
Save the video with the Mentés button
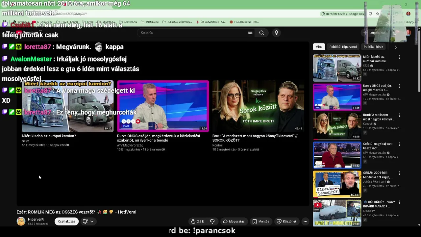tap(260, 222)
